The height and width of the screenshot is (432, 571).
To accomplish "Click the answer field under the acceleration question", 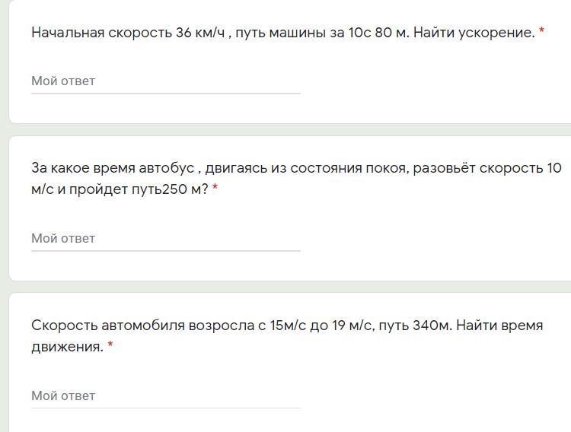I will coord(165,81).
